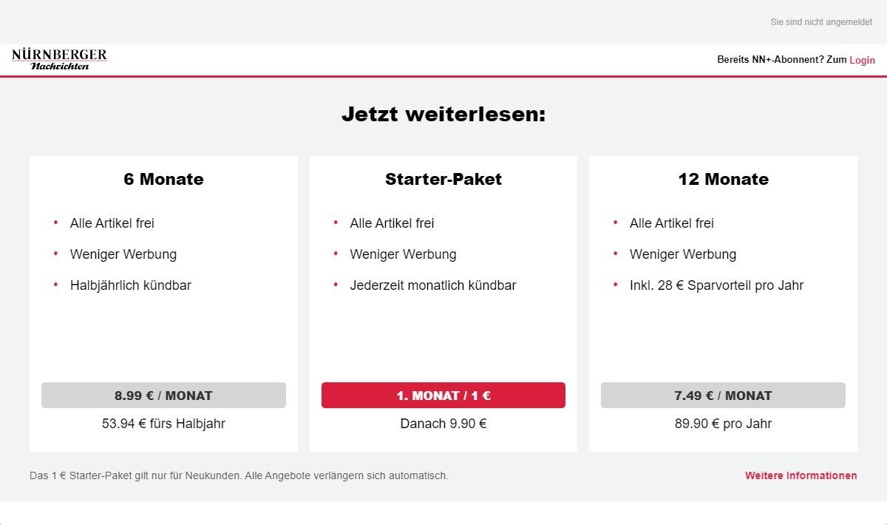887x525 pixels.
Task: Click the "Danach 9.90 €" price note
Action: pos(443,424)
